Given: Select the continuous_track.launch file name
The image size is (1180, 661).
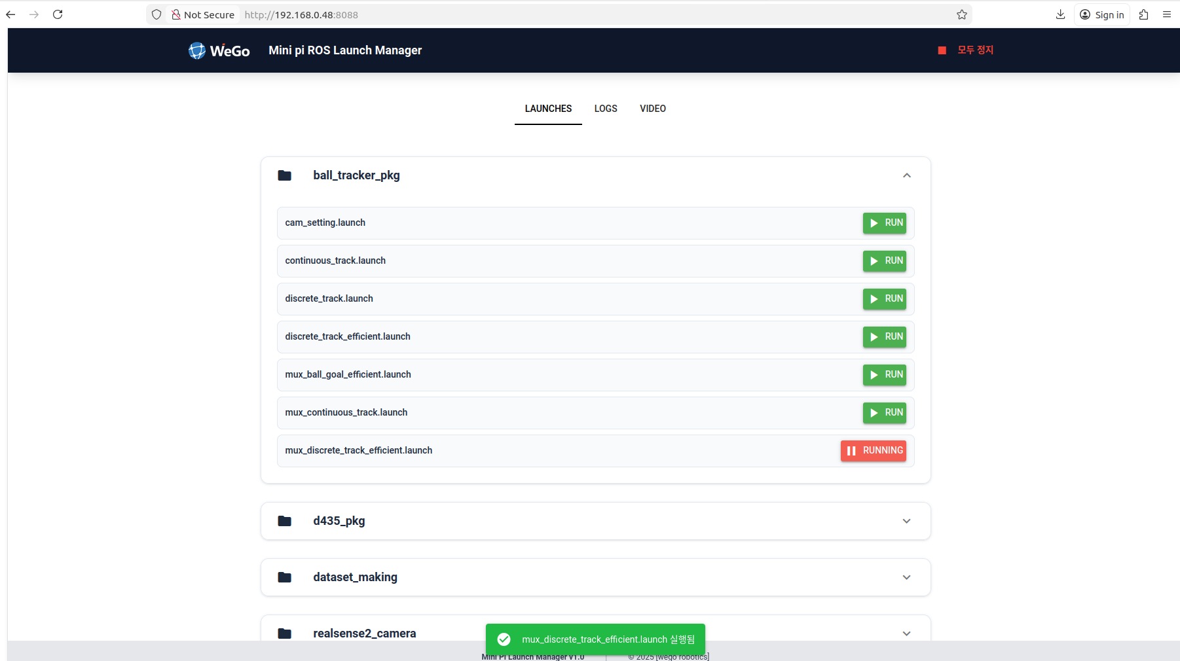Looking at the screenshot, I should pos(335,260).
